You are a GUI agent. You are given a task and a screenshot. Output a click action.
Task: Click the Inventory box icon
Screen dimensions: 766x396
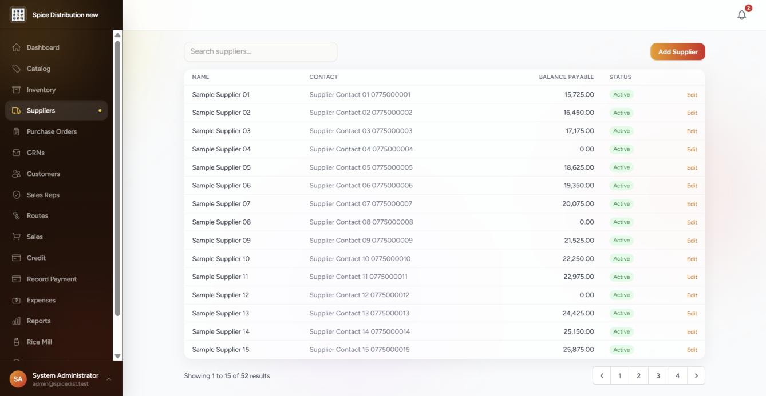point(16,90)
